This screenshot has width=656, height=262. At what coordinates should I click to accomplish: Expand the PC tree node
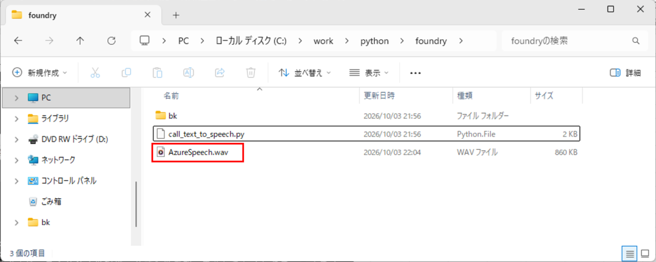click(17, 98)
